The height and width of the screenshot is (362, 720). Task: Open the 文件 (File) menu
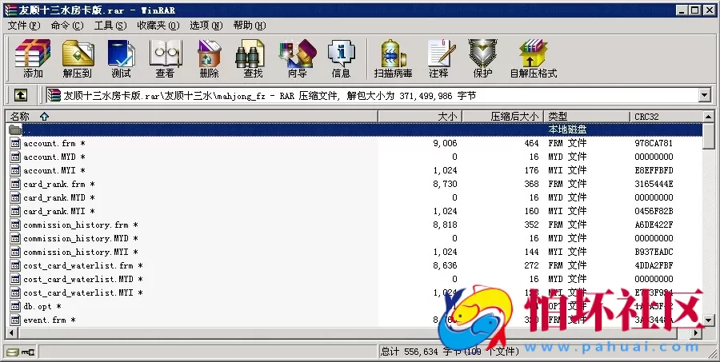point(22,26)
